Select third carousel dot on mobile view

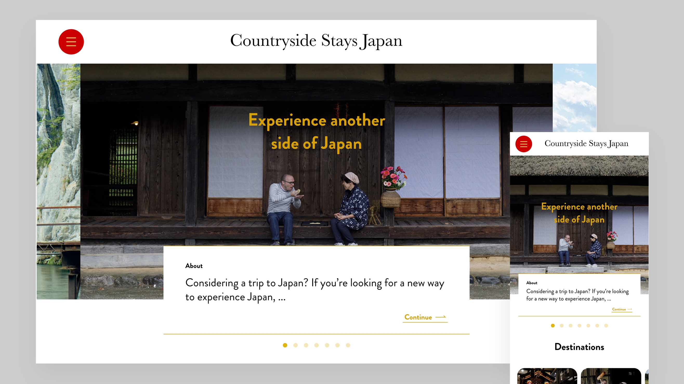tap(571, 325)
